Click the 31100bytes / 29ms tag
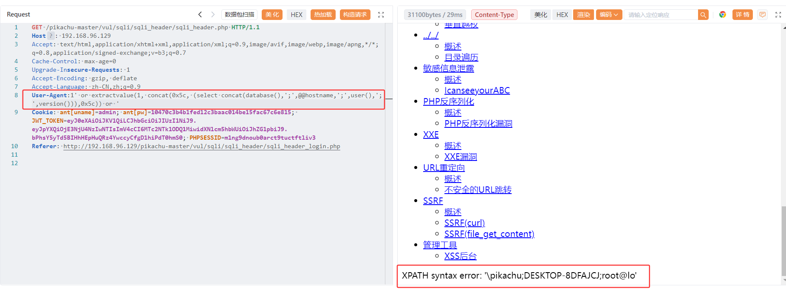This screenshot has width=786, height=290. click(435, 15)
